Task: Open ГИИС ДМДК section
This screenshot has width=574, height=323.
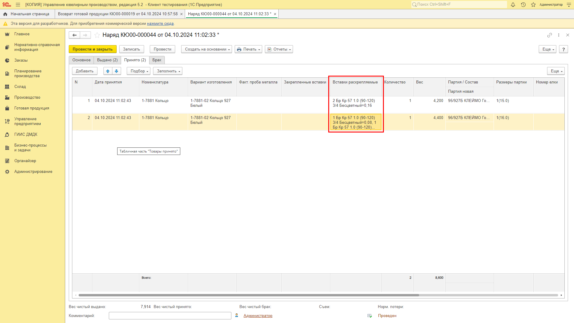Action: point(26,135)
